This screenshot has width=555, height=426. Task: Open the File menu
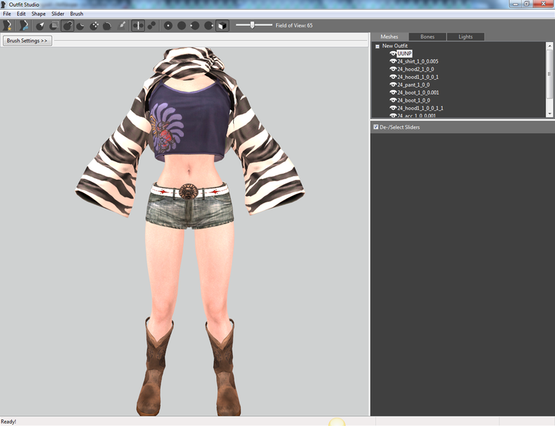pos(7,14)
